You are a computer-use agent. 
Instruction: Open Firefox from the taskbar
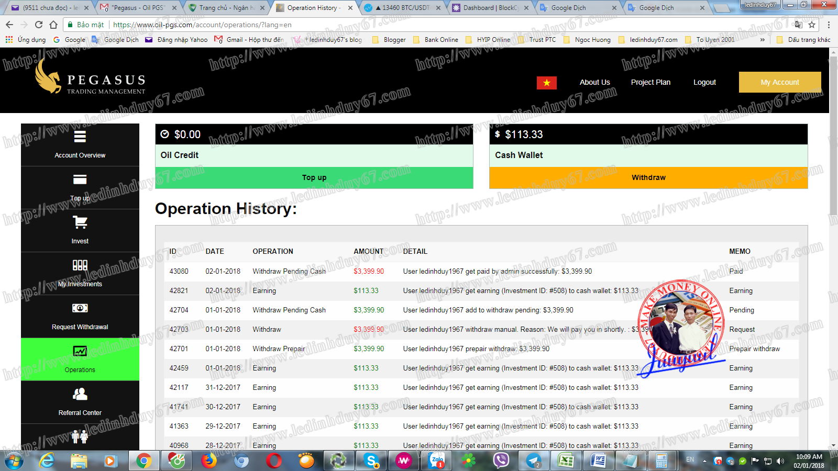pyautogui.click(x=208, y=461)
